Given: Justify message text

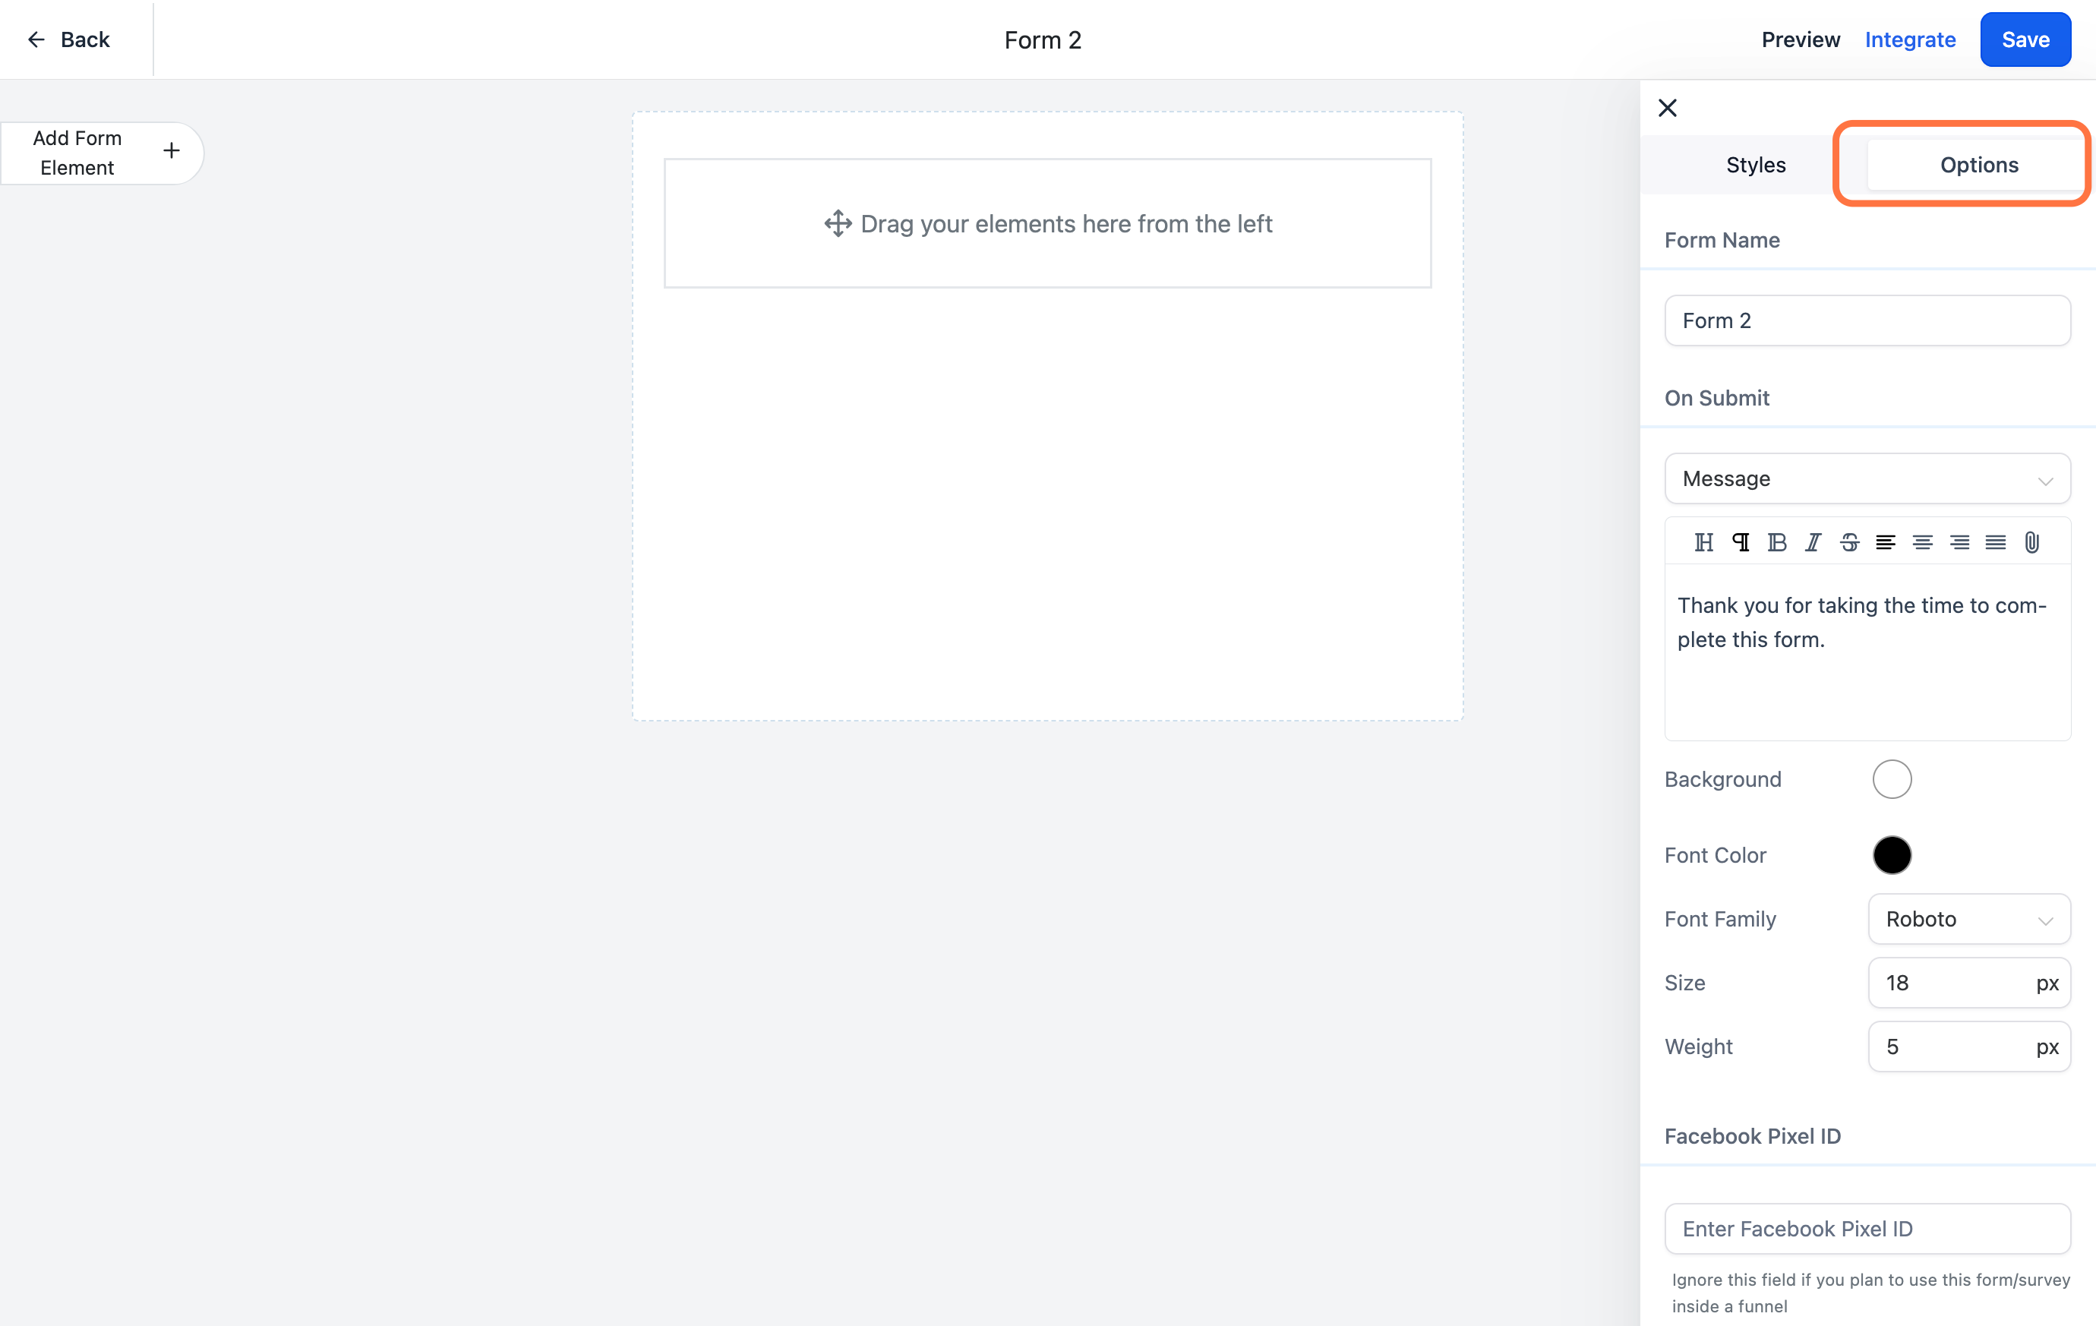Looking at the screenshot, I should point(1995,542).
